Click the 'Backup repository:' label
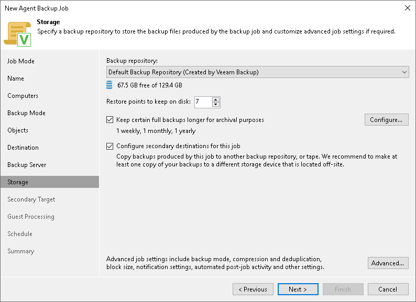The image size is (416, 302). 132,61
